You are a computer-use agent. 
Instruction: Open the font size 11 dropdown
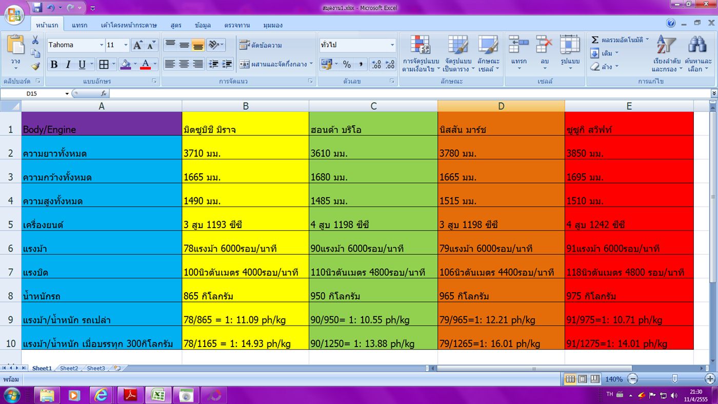126,45
